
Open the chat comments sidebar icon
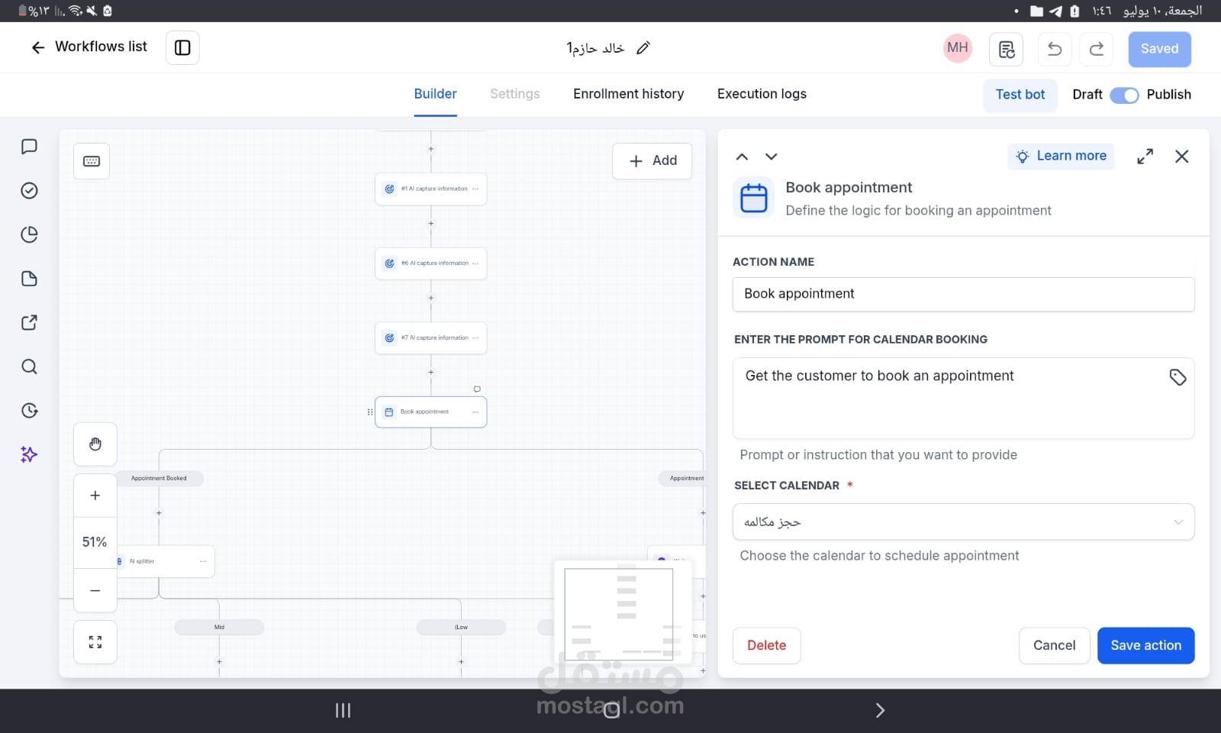click(x=29, y=147)
